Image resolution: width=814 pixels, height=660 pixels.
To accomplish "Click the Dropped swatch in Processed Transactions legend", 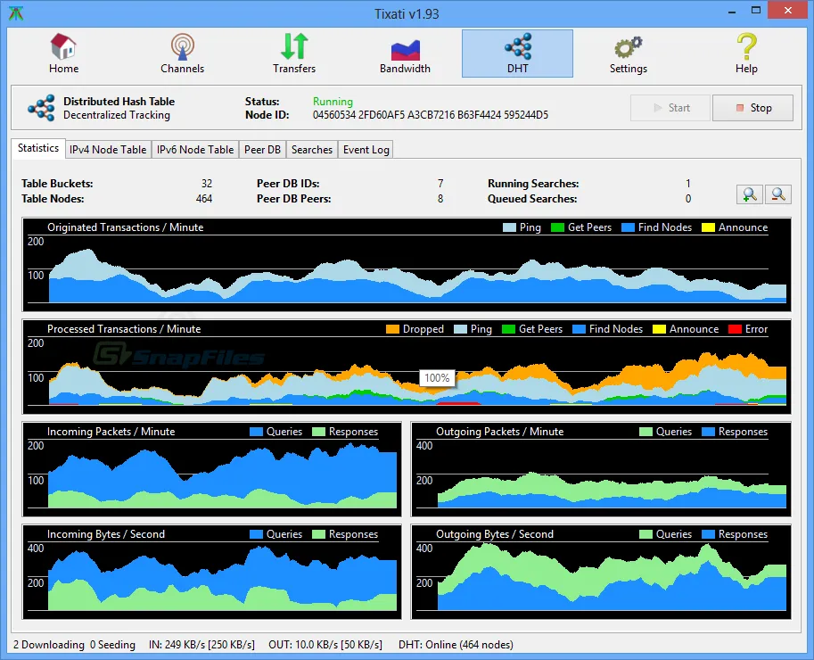I will 392,329.
